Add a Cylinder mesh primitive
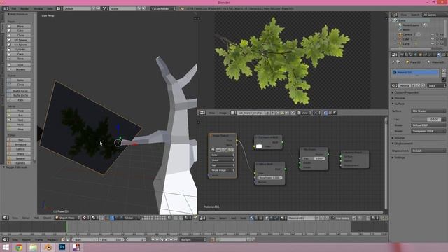448x252 pixels. click(19, 50)
